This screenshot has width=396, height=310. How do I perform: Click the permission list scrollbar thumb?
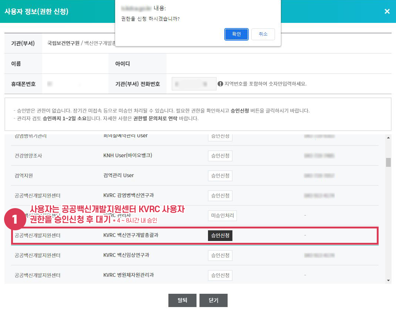388,162
